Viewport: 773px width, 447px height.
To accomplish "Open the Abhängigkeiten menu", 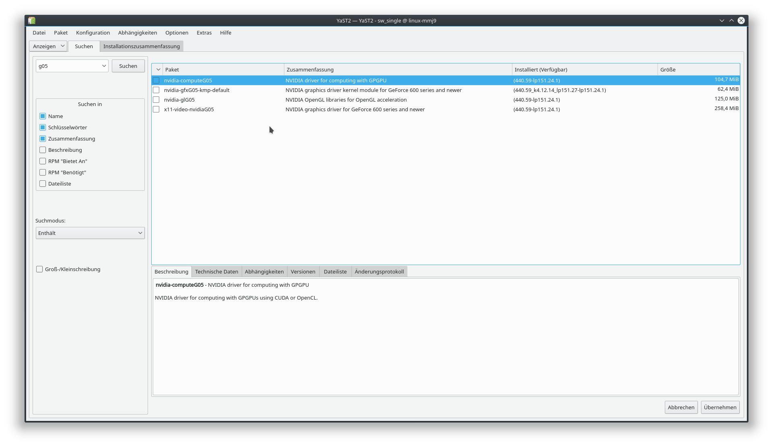I will coord(138,33).
